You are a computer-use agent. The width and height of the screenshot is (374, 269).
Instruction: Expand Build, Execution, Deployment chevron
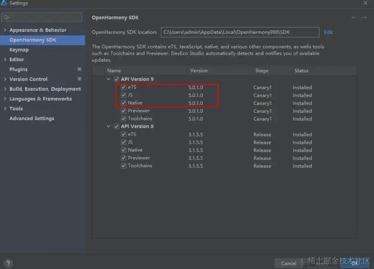click(x=5, y=89)
